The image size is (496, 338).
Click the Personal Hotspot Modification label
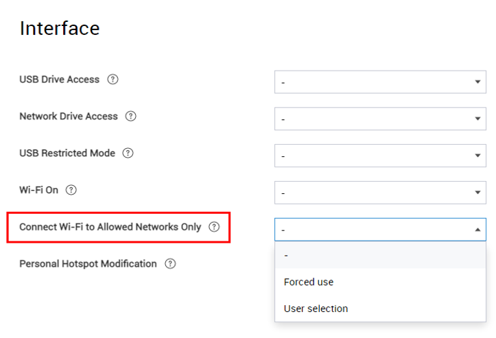click(88, 264)
